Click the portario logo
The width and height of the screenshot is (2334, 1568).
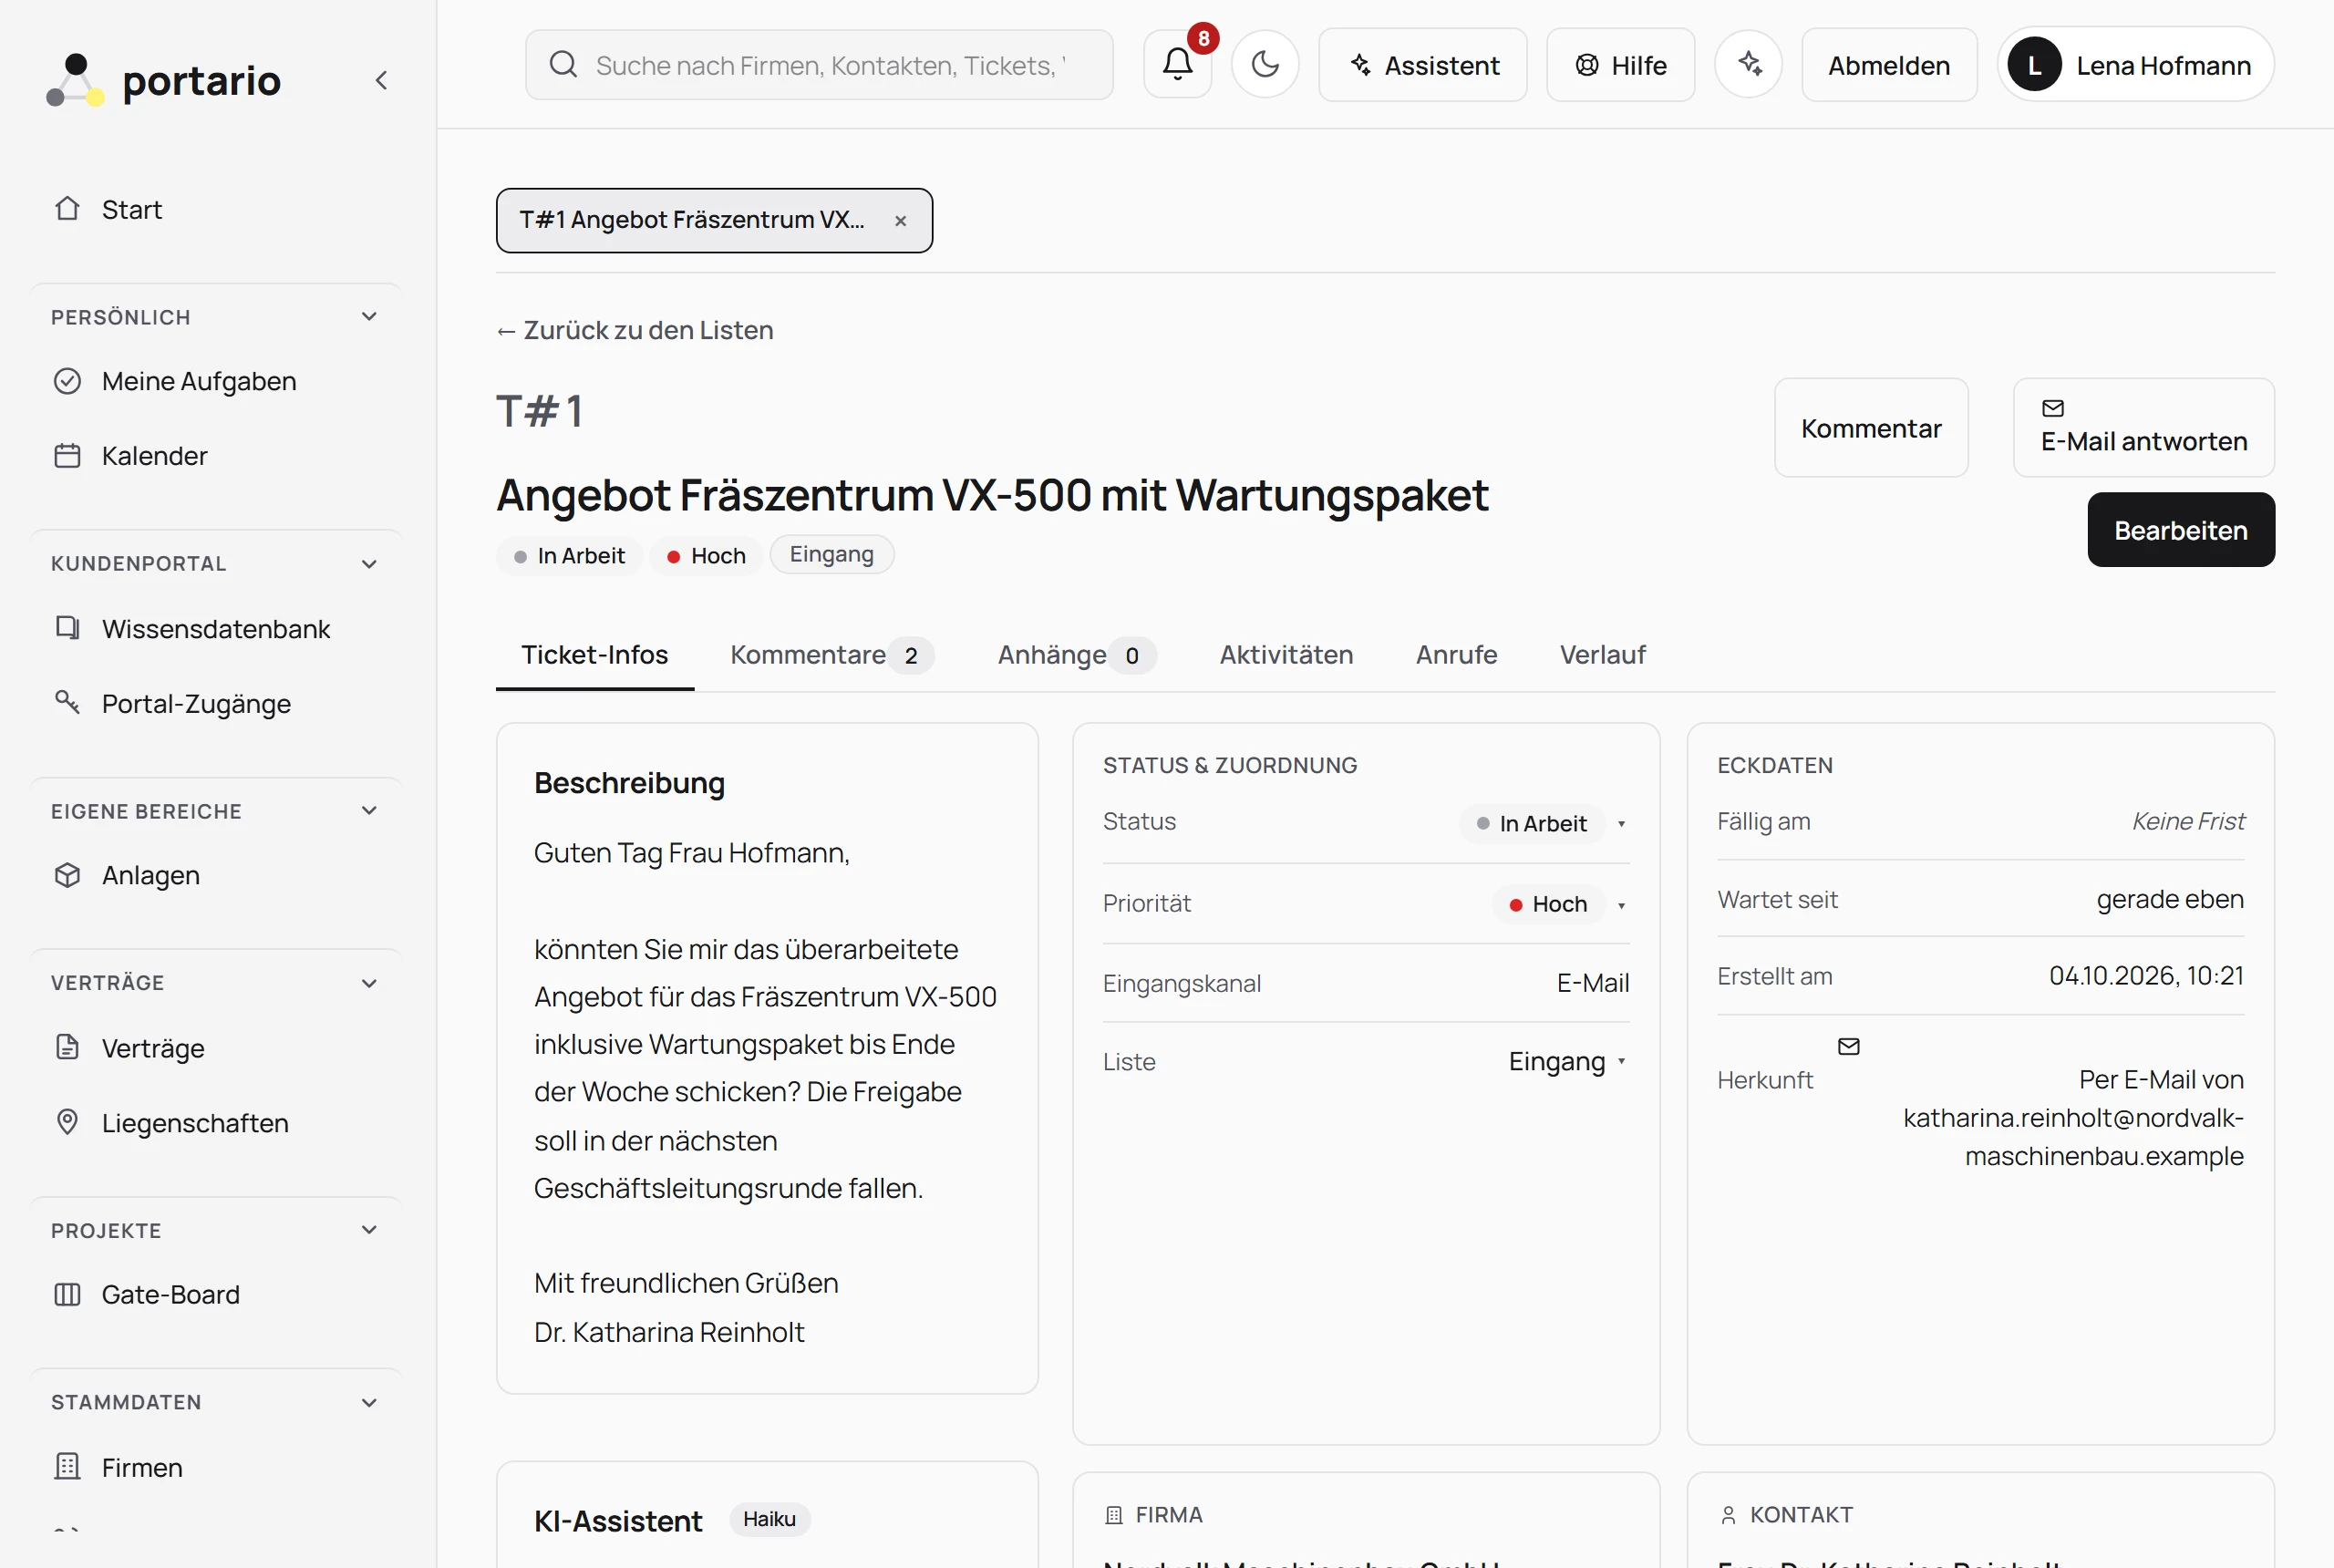(165, 80)
